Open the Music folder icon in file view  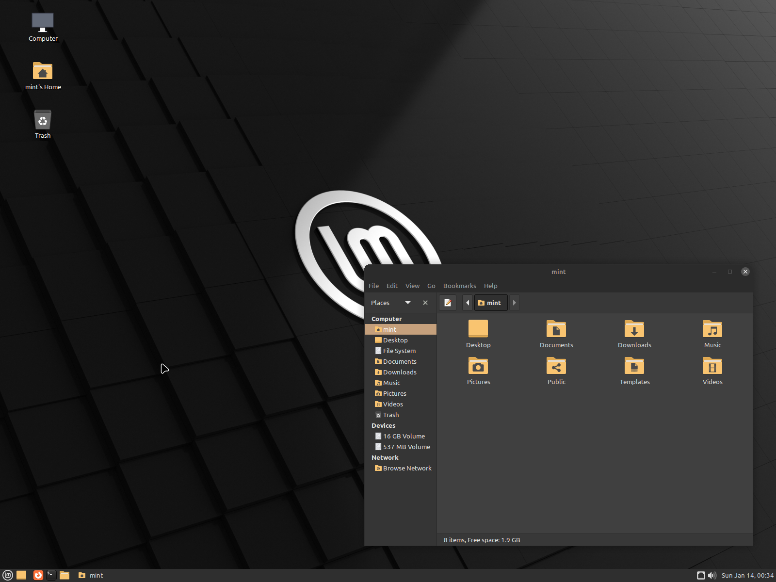click(712, 329)
